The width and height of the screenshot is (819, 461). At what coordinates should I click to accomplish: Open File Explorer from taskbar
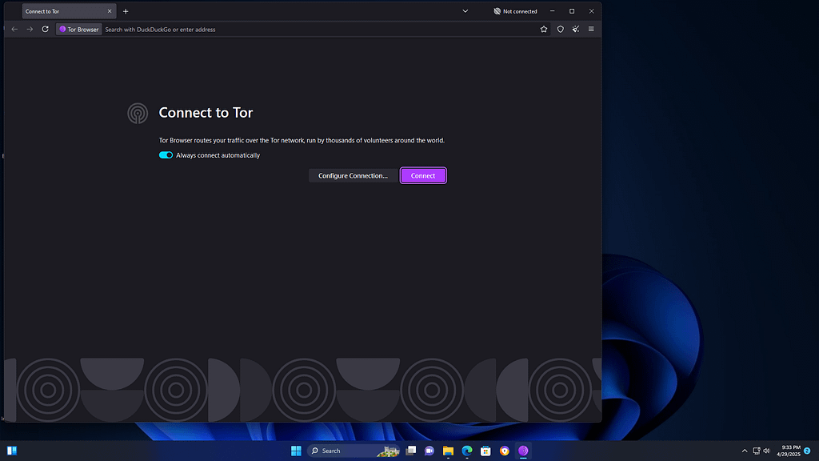tap(448, 451)
